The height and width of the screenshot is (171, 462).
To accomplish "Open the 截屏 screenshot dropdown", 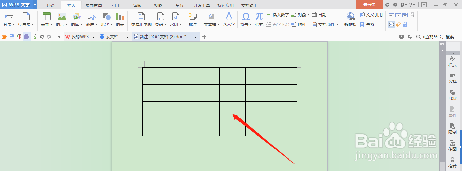I will [91, 20].
